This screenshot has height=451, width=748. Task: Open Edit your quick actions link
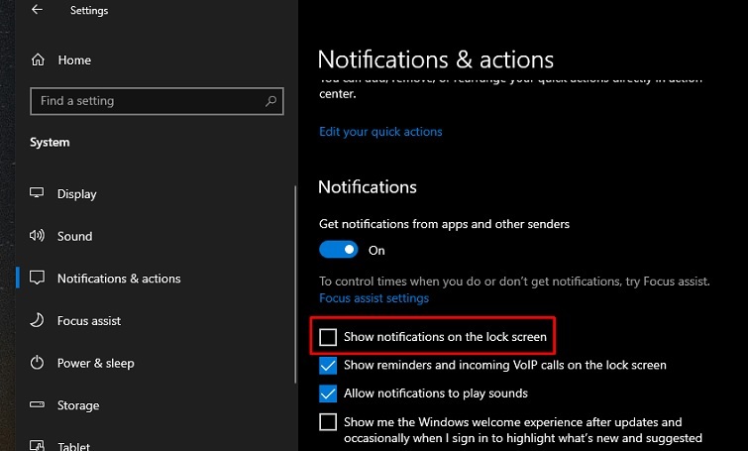pyautogui.click(x=380, y=132)
